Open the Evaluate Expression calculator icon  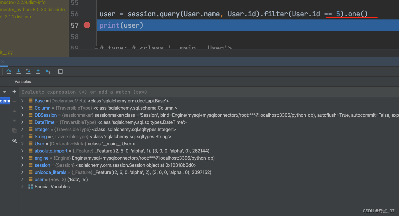pos(60,72)
